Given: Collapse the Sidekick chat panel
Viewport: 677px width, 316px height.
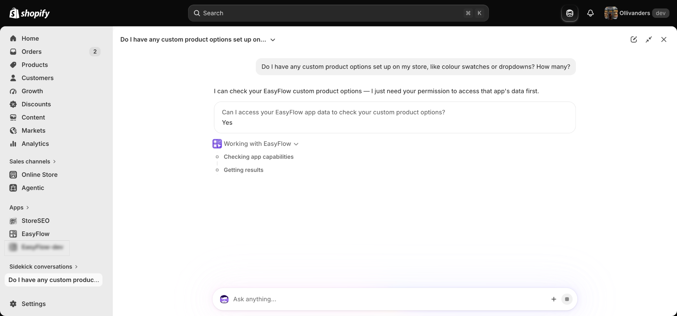Looking at the screenshot, I should [x=649, y=40].
